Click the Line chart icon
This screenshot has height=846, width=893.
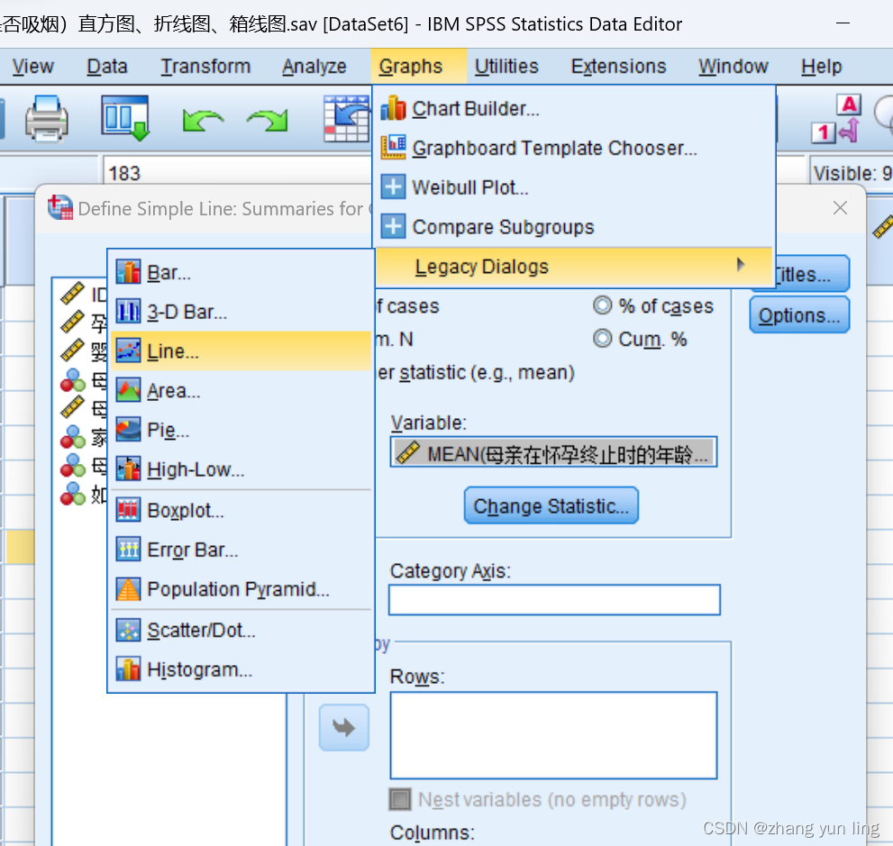click(x=128, y=350)
